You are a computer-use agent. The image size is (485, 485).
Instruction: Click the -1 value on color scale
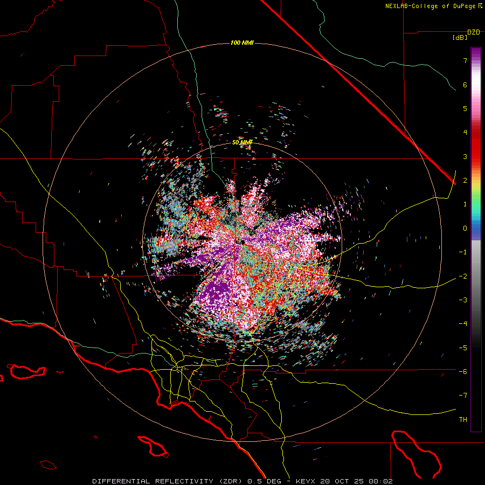[x=463, y=252]
